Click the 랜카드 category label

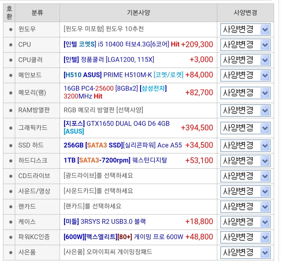pyautogui.click(x=27, y=207)
